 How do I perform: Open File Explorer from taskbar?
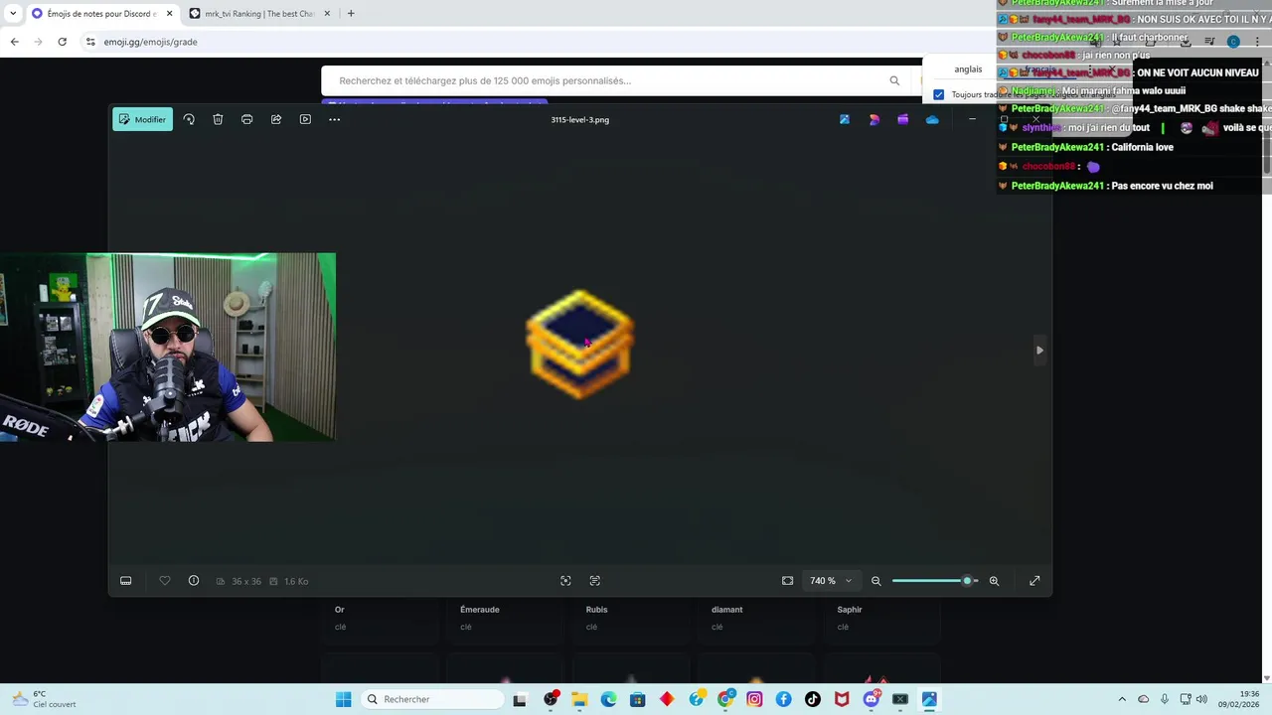point(579,699)
